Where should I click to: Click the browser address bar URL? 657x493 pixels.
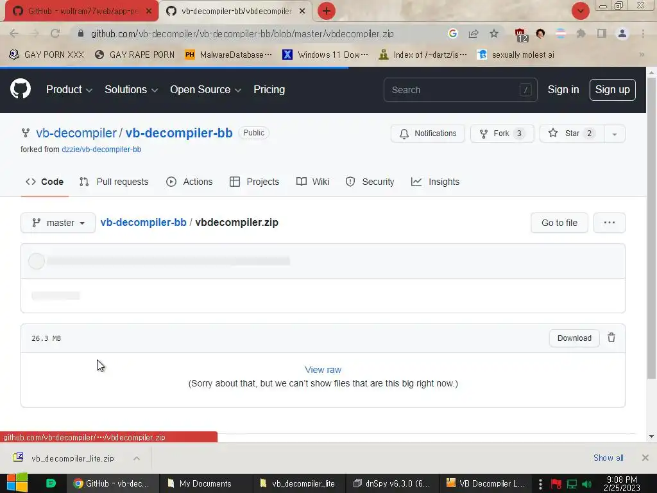pyautogui.click(x=242, y=33)
